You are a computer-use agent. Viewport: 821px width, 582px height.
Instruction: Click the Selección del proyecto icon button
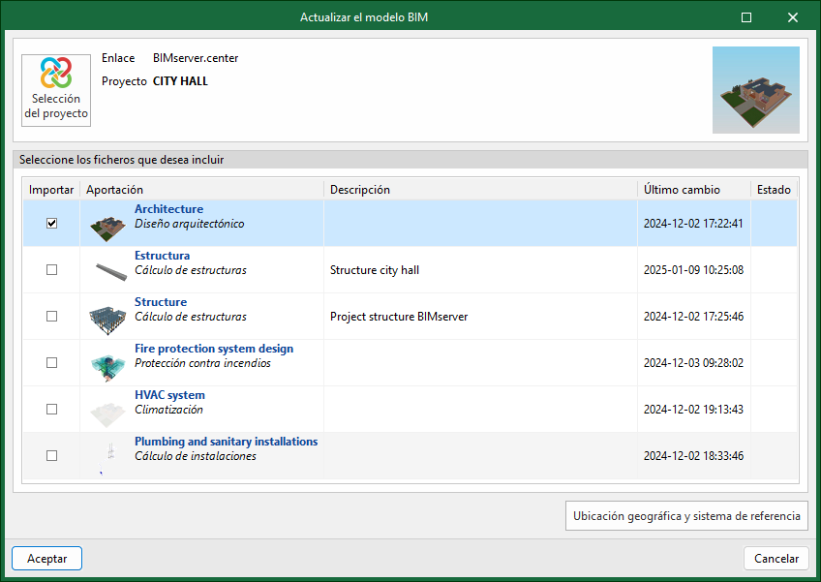(56, 90)
